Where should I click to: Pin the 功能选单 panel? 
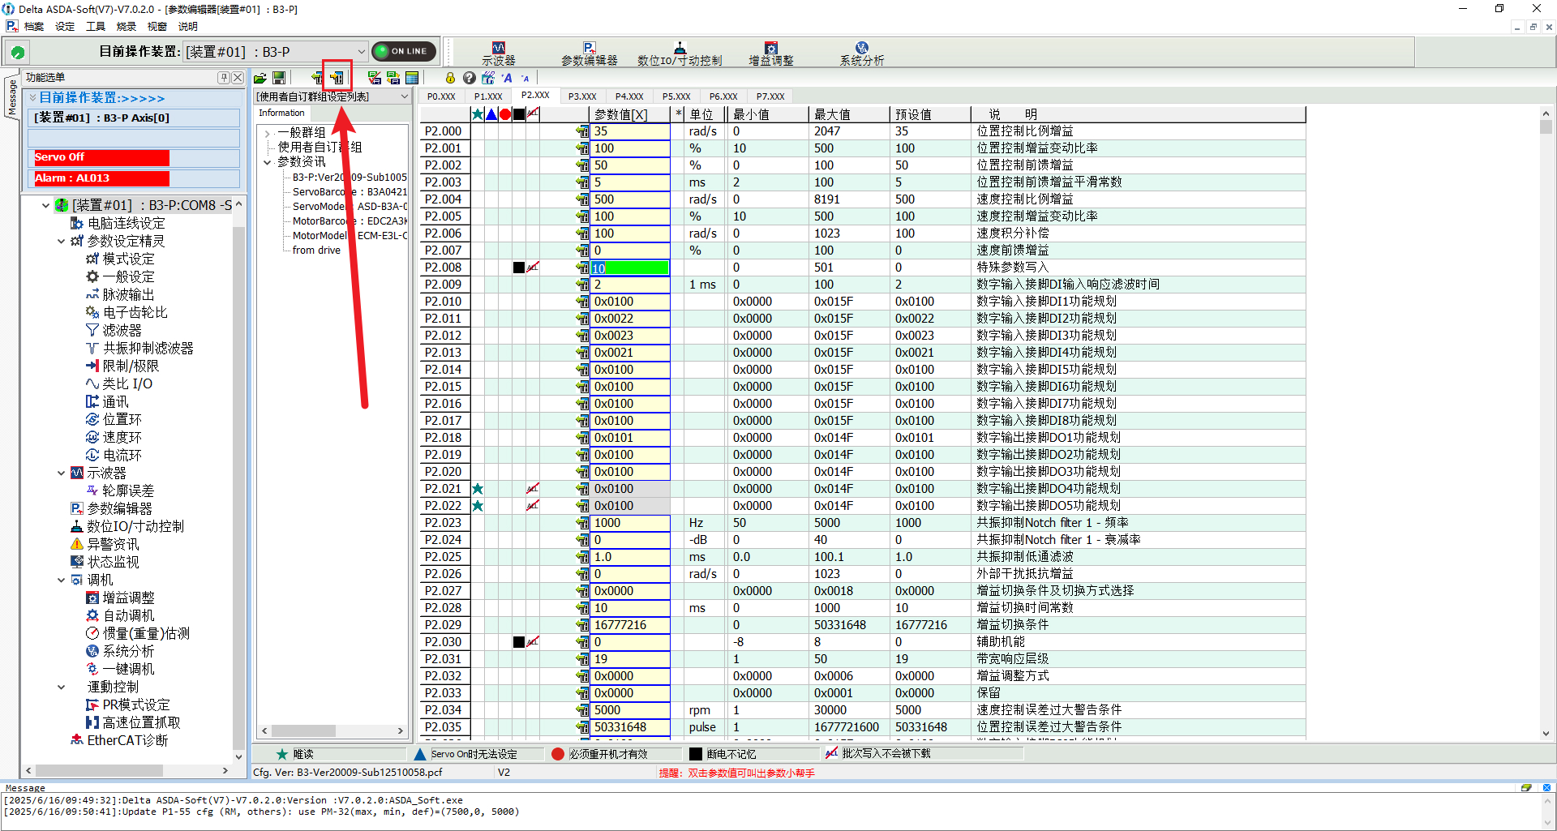point(224,78)
